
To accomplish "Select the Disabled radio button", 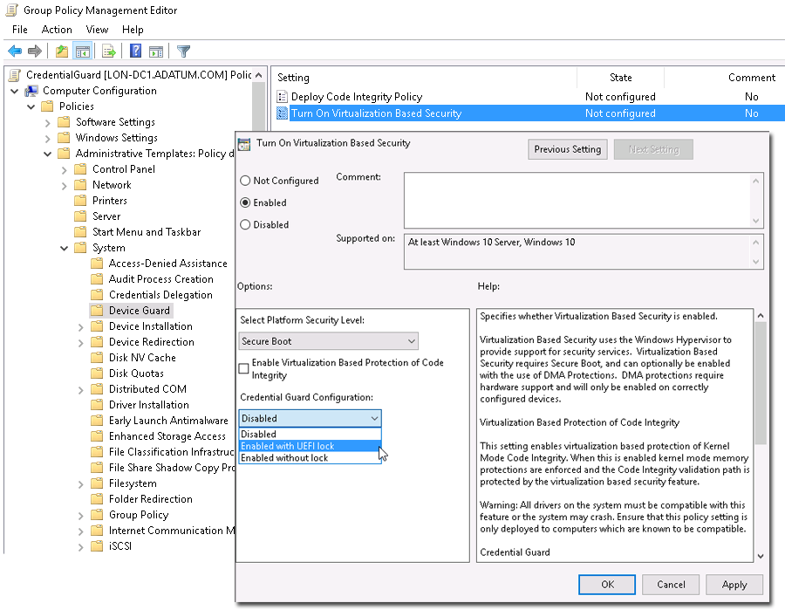I will point(245,225).
